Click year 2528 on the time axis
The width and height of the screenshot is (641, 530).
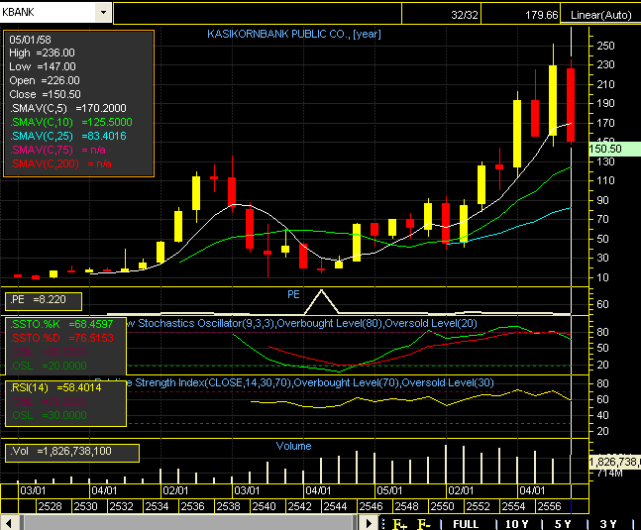(x=50, y=506)
